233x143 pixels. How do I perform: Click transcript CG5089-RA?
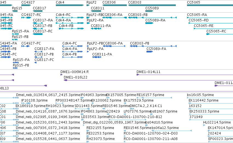pos(155,20)
